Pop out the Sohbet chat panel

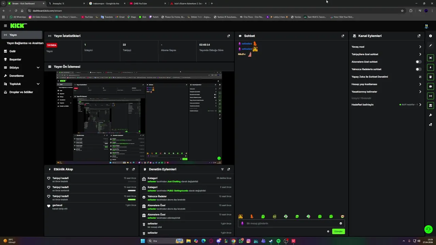coord(343,36)
